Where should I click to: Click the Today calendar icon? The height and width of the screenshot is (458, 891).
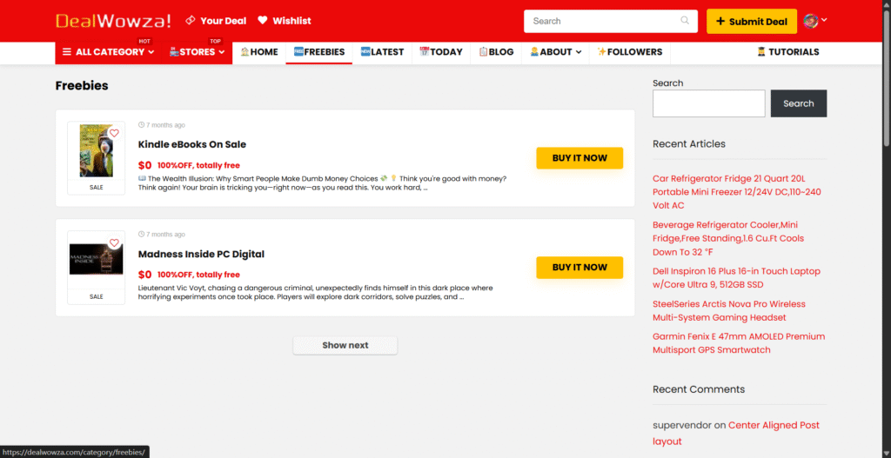pyautogui.click(x=425, y=52)
